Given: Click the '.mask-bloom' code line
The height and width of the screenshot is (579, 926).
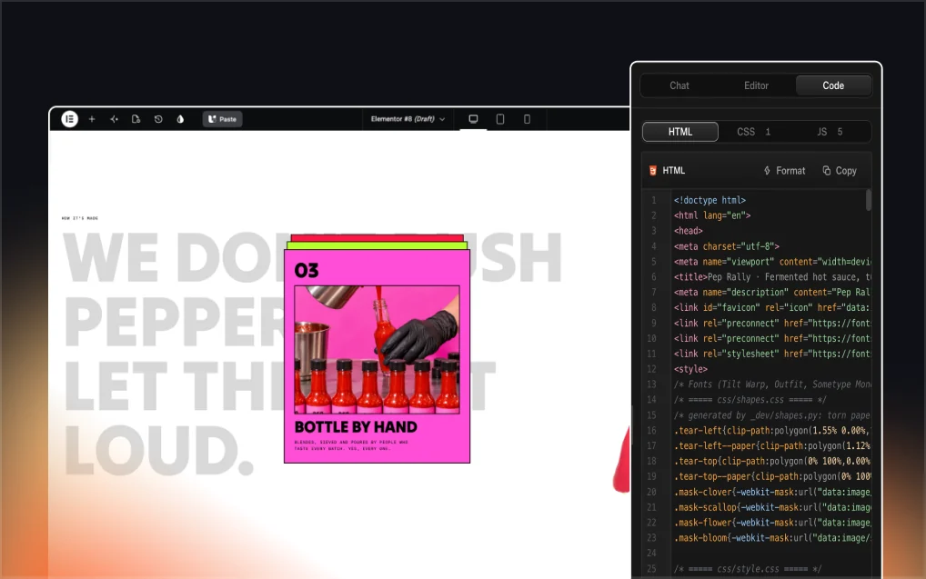Looking at the screenshot, I should point(772,538).
